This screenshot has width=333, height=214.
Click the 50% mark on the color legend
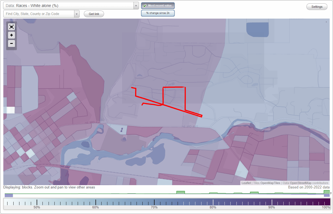pyautogui.click(x=37, y=207)
